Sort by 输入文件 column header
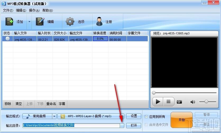221x133 pixels. pos(25,33)
